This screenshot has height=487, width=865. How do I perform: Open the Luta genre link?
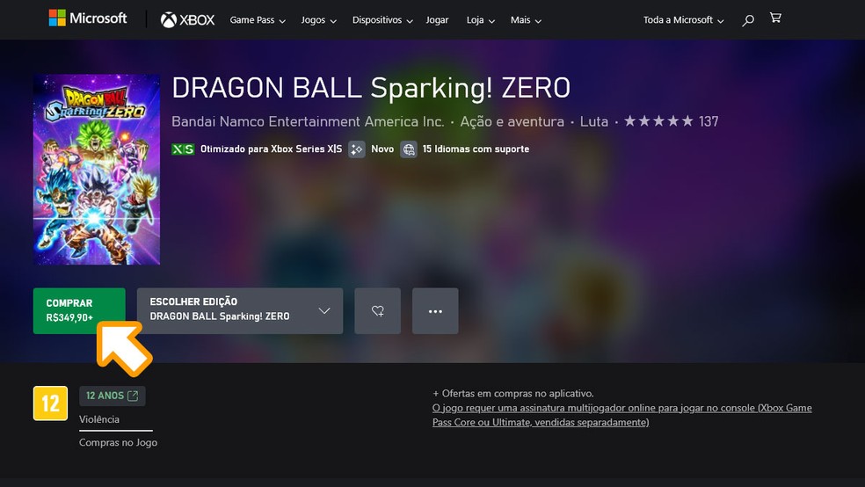[593, 121]
